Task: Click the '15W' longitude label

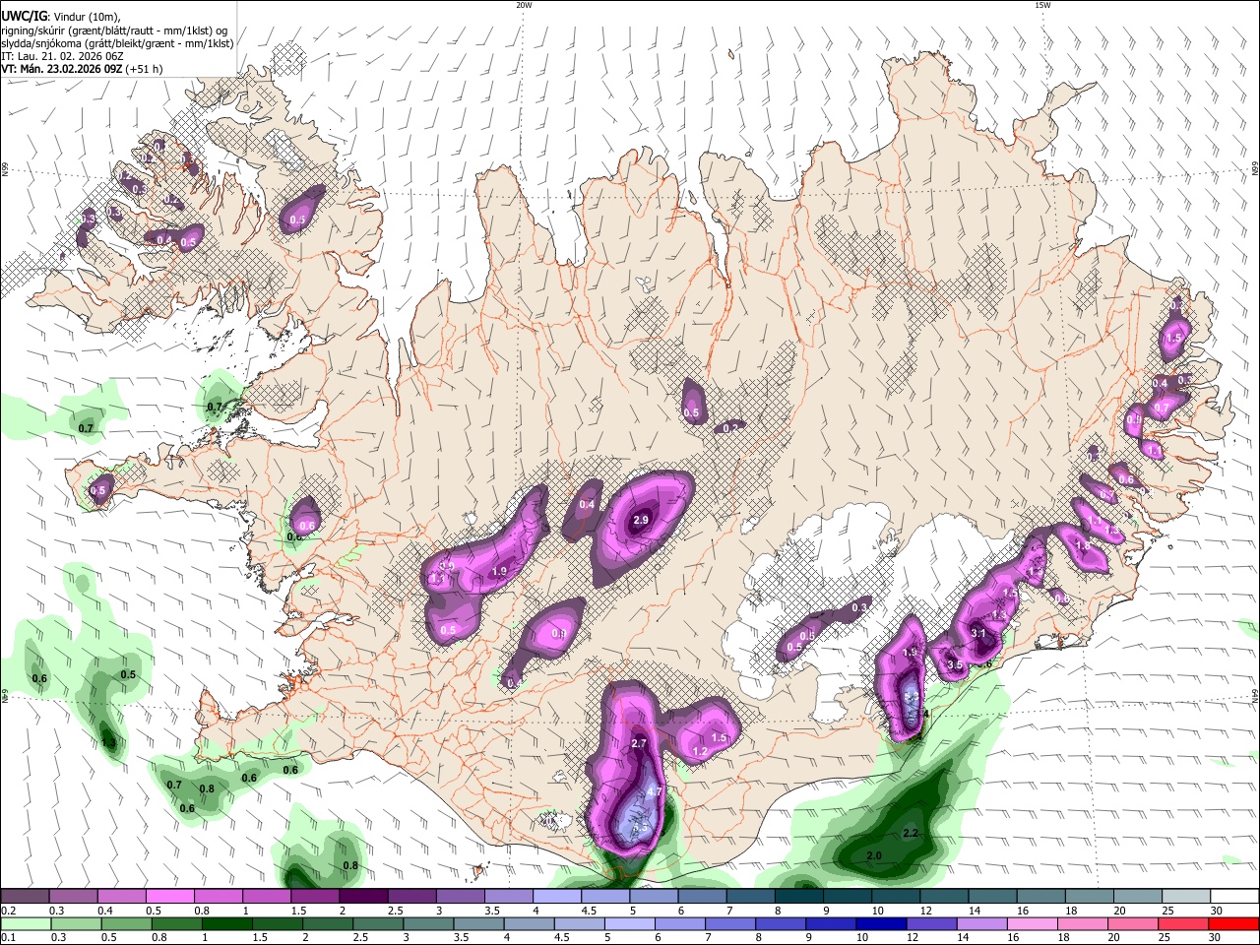Action: [x=1042, y=5]
